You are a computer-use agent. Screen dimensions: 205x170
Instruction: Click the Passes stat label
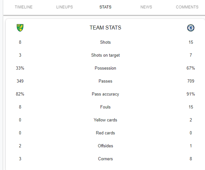105,81
